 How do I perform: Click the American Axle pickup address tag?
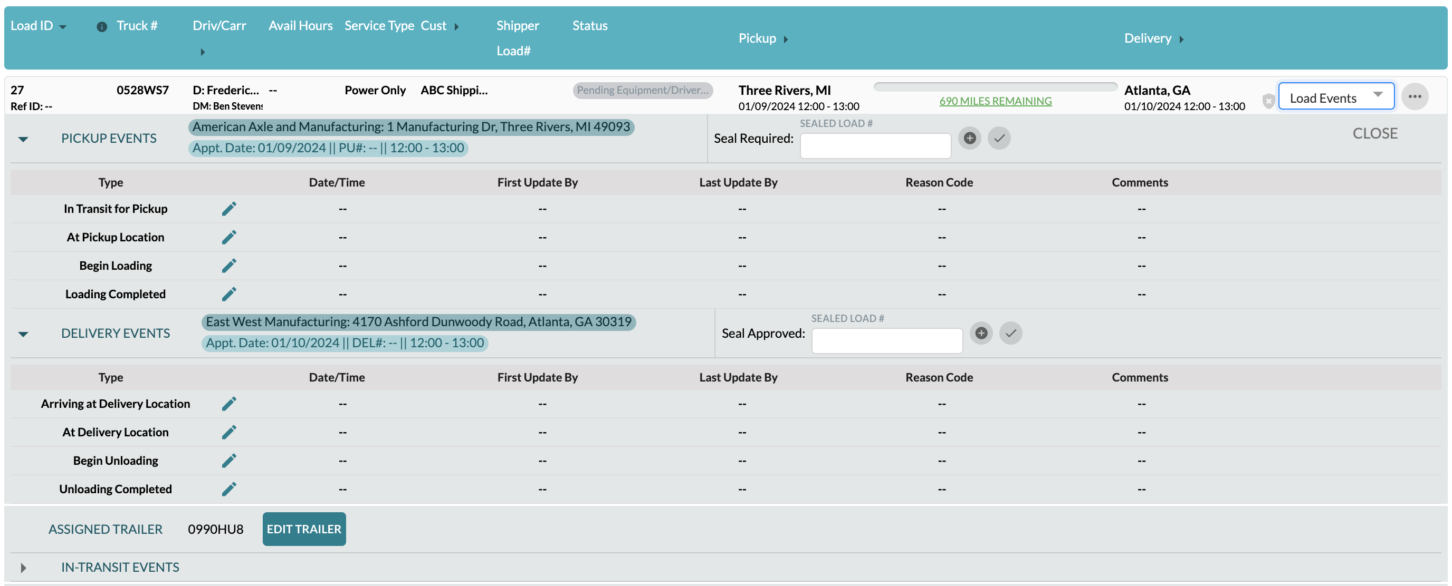(x=412, y=126)
